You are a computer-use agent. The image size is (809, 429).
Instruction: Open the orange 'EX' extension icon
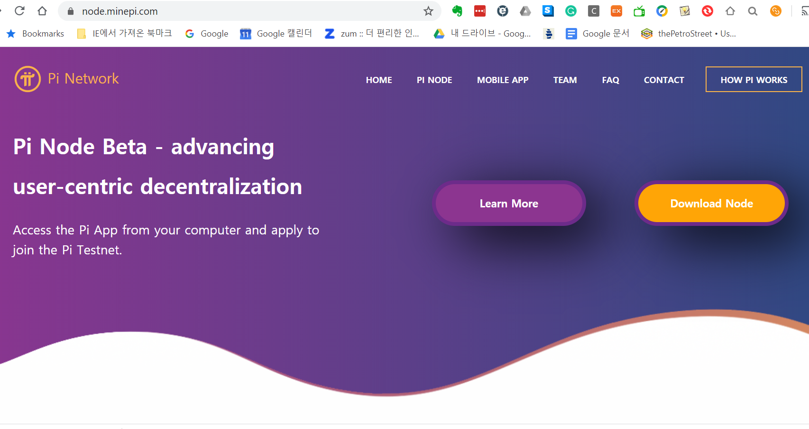pyautogui.click(x=616, y=11)
